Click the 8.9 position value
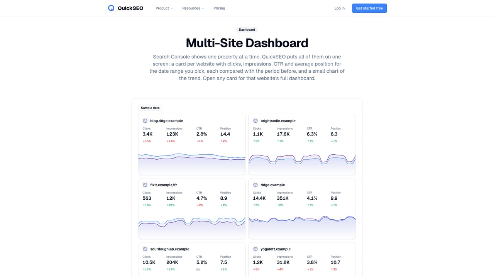Screen dimensions: 494x277 (x=224, y=199)
